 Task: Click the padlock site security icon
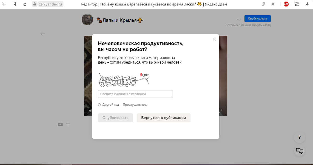point(34,4)
